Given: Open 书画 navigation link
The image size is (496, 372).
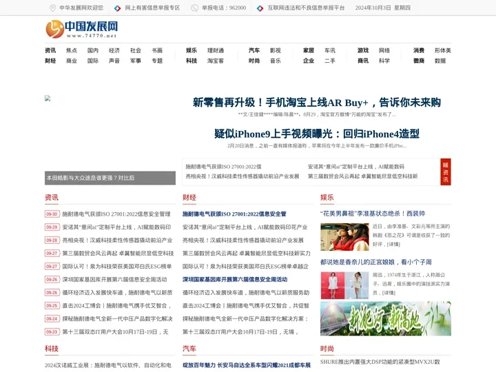Looking at the screenshot, I should 157,50.
